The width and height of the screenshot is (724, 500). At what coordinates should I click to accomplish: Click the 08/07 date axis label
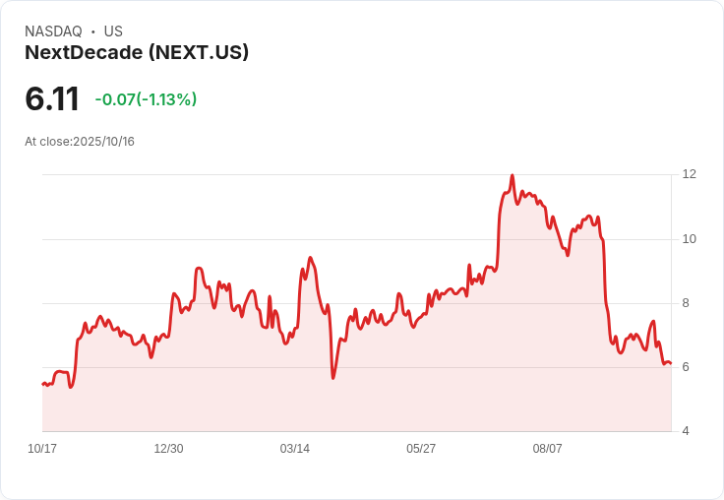tap(547, 449)
